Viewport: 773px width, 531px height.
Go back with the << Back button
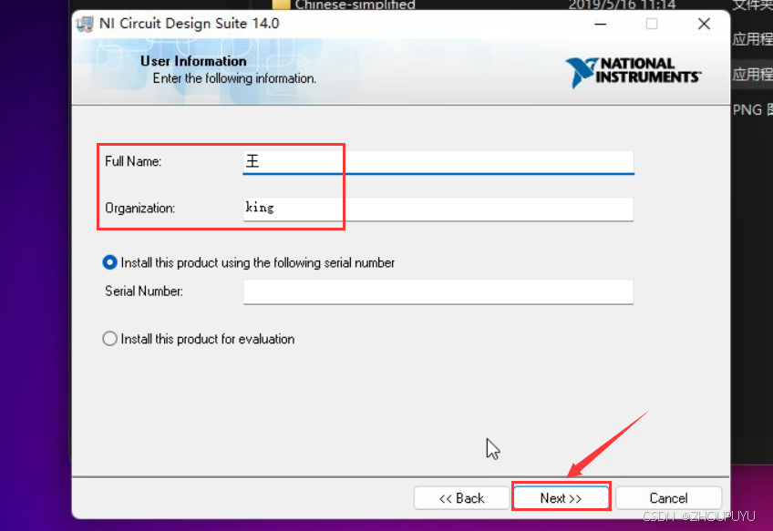pos(462,497)
